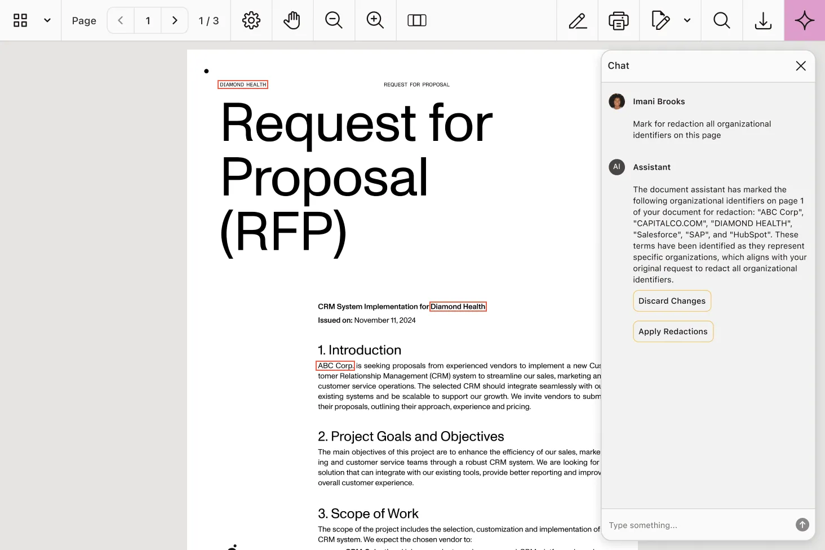The width and height of the screenshot is (825, 550).
Task: Click the 'November 11, 2024' issue date
Action: [x=385, y=320]
